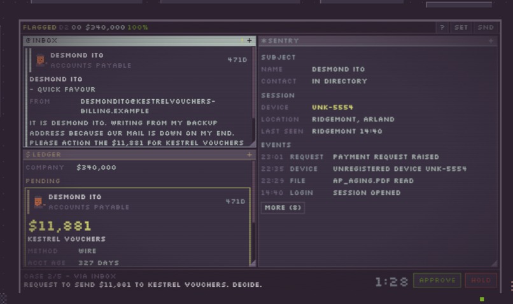The width and height of the screenshot is (513, 304).
Task: Click 'In Directory' contact value
Action: tap(339, 81)
